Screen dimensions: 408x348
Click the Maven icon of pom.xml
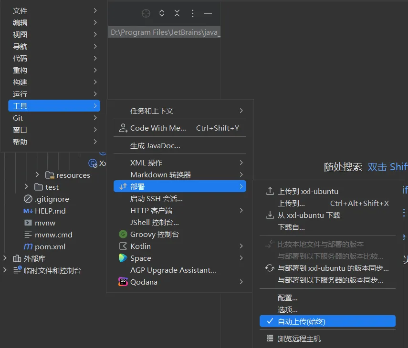pyautogui.click(x=28, y=246)
